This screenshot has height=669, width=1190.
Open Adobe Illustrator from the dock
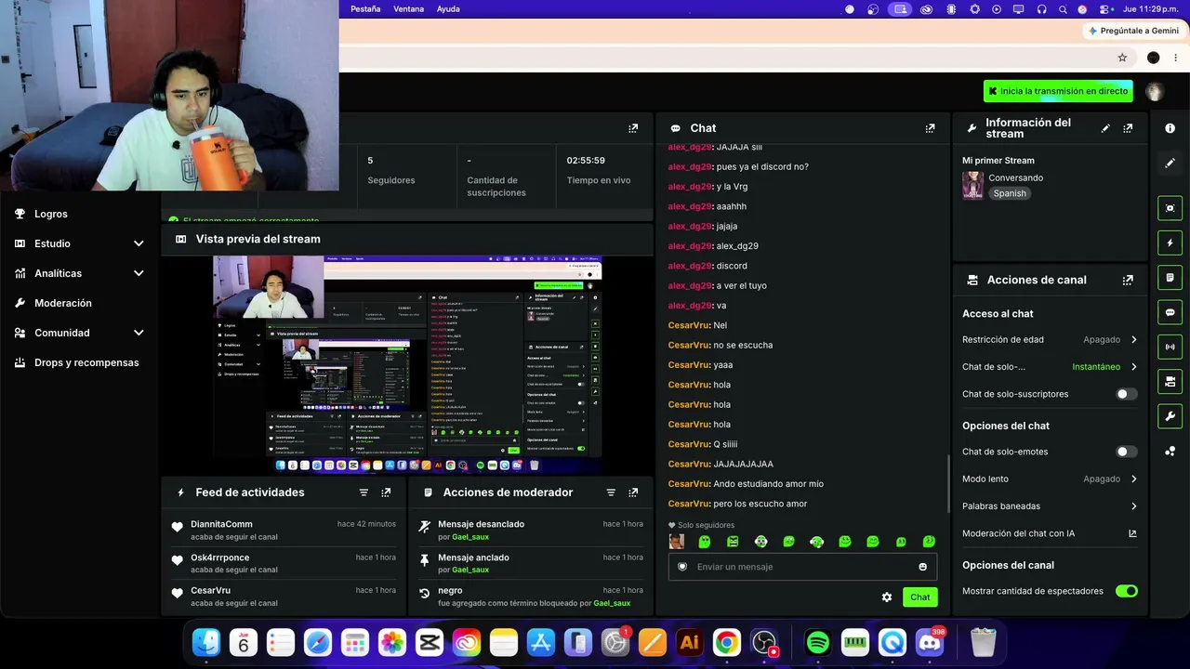[x=690, y=642]
